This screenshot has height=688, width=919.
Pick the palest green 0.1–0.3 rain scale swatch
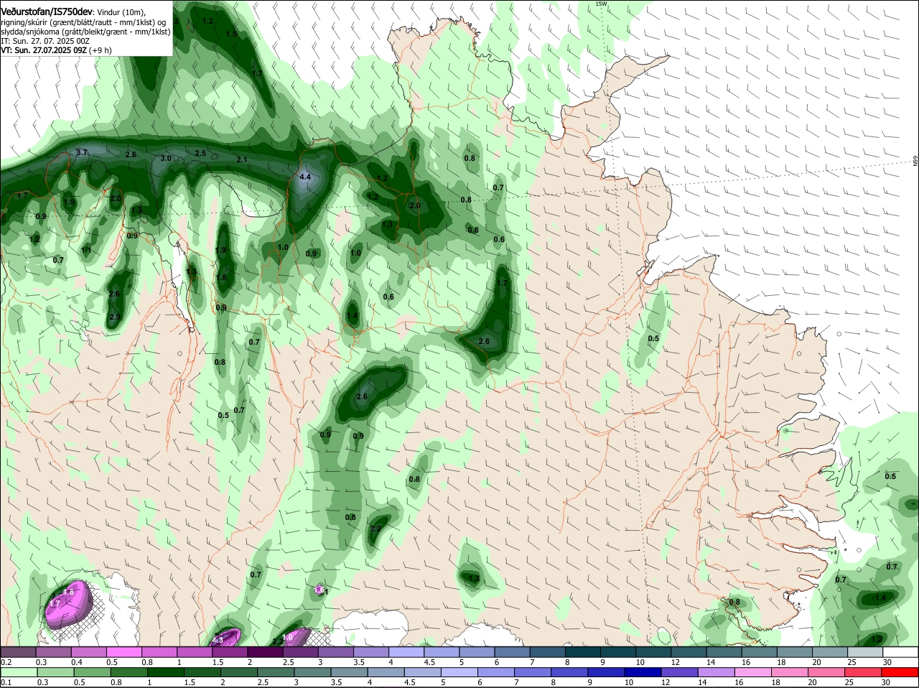tap(19, 673)
